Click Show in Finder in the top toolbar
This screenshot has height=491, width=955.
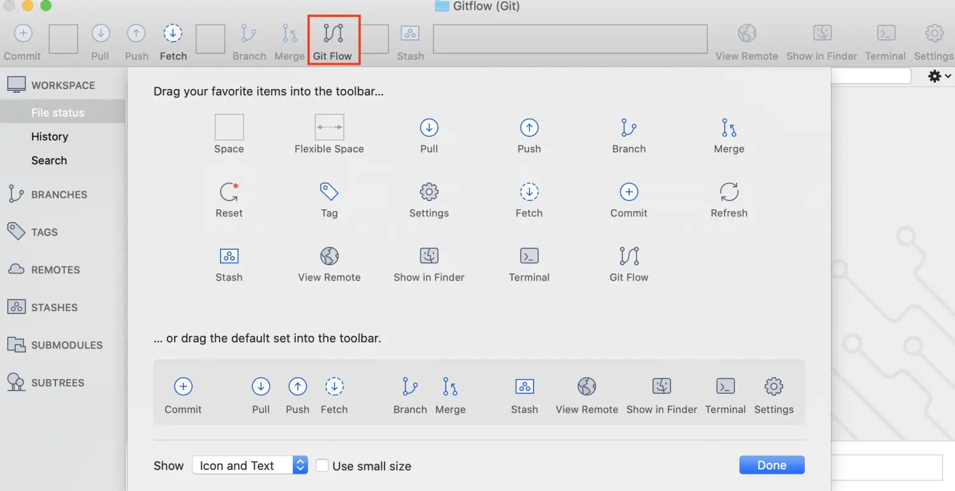click(x=822, y=42)
